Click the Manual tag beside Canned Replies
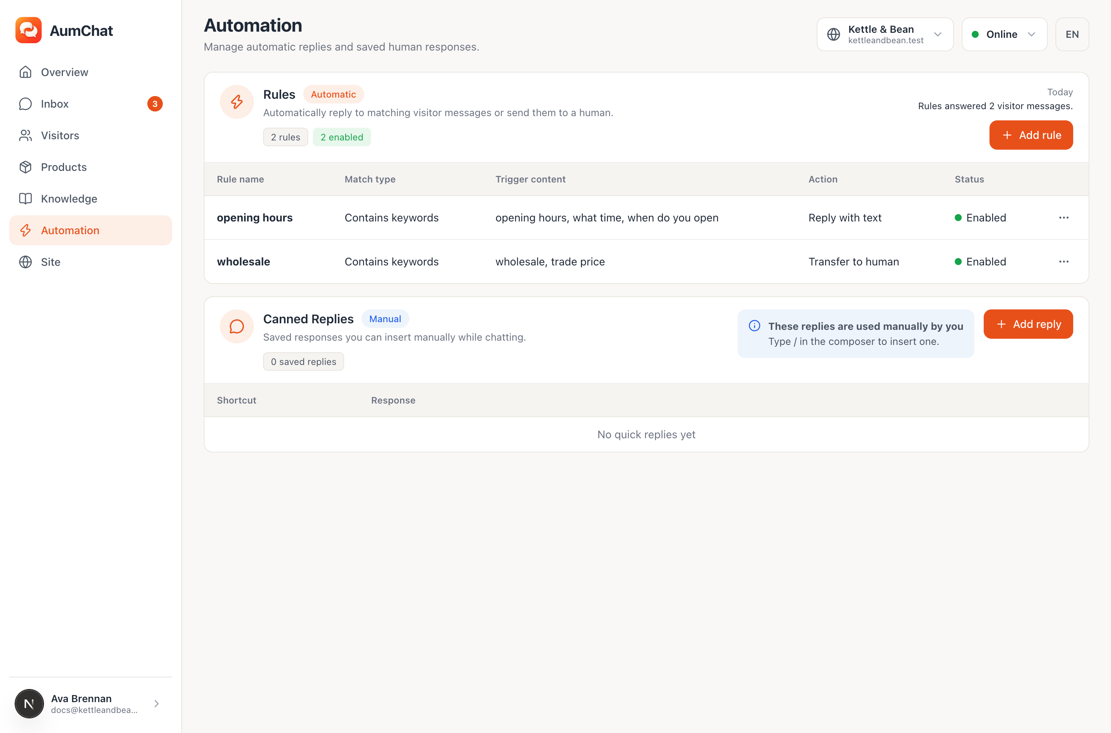1111x733 pixels. click(385, 319)
